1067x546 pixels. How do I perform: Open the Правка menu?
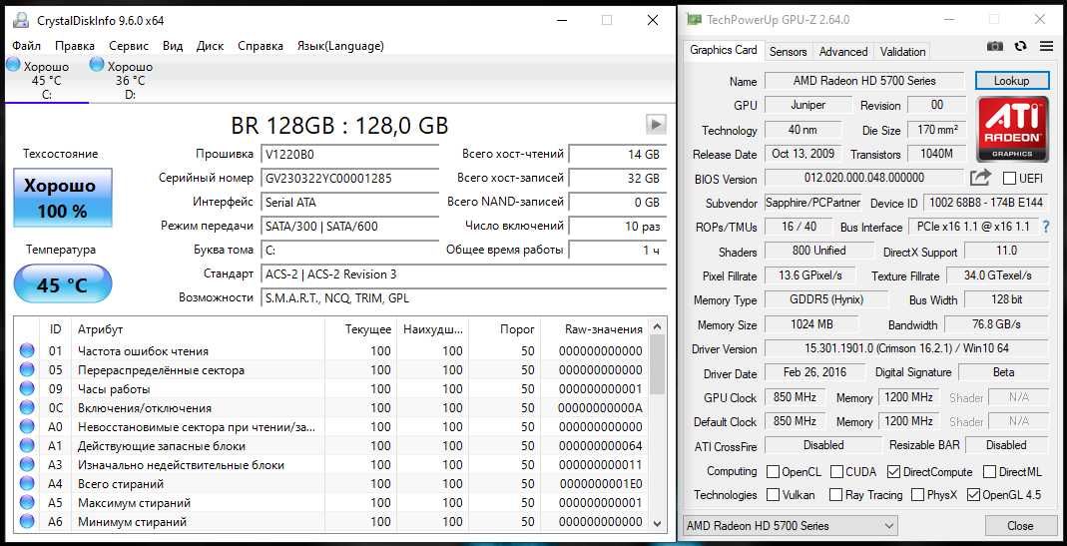(75, 46)
